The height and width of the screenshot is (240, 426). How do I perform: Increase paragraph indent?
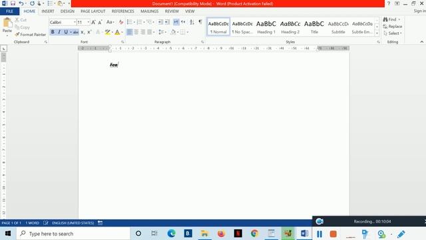tap(167, 22)
